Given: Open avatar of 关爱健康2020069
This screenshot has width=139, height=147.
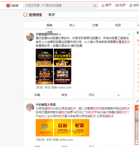Looking at the screenshot, I should point(30,37).
